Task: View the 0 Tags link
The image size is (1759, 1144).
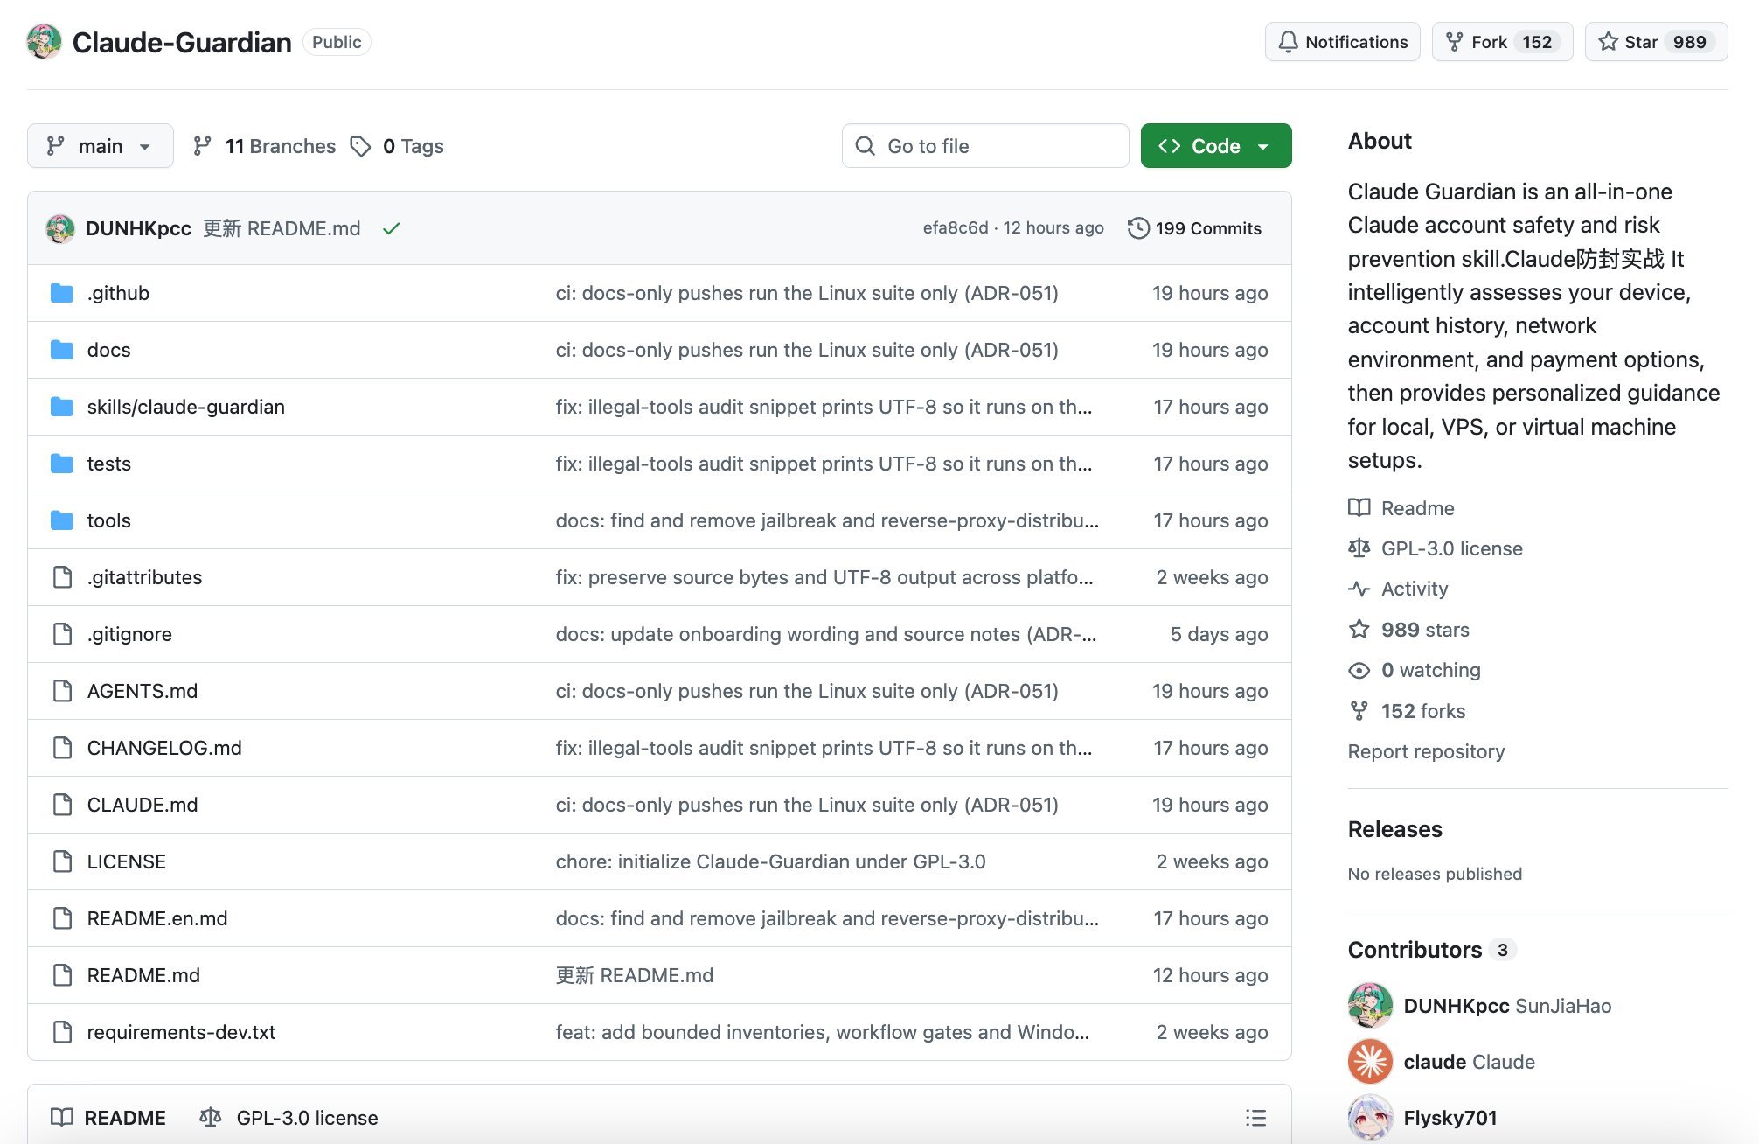Action: tap(398, 146)
